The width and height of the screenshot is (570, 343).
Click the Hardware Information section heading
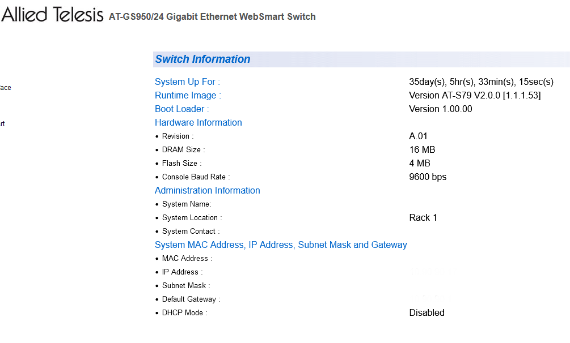pyautogui.click(x=198, y=123)
